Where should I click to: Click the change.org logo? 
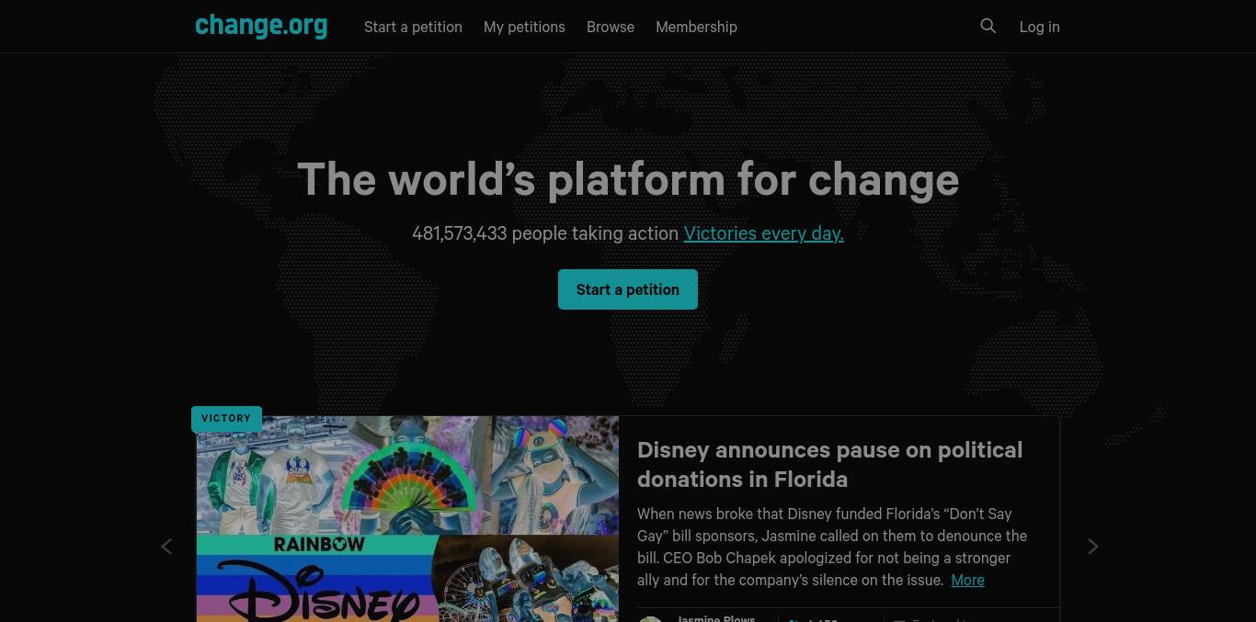click(261, 25)
